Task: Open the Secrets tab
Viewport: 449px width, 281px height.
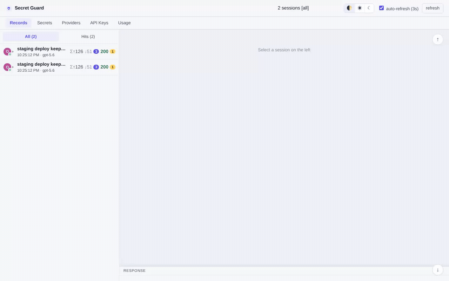Action: point(45,23)
